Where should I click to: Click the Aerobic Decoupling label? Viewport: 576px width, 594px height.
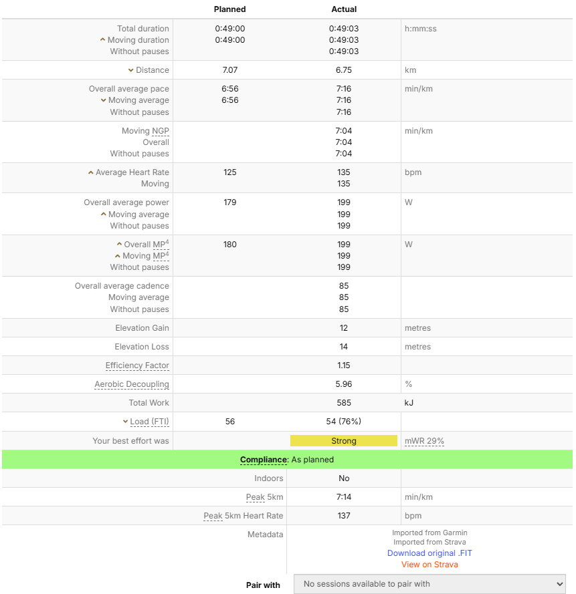(132, 384)
